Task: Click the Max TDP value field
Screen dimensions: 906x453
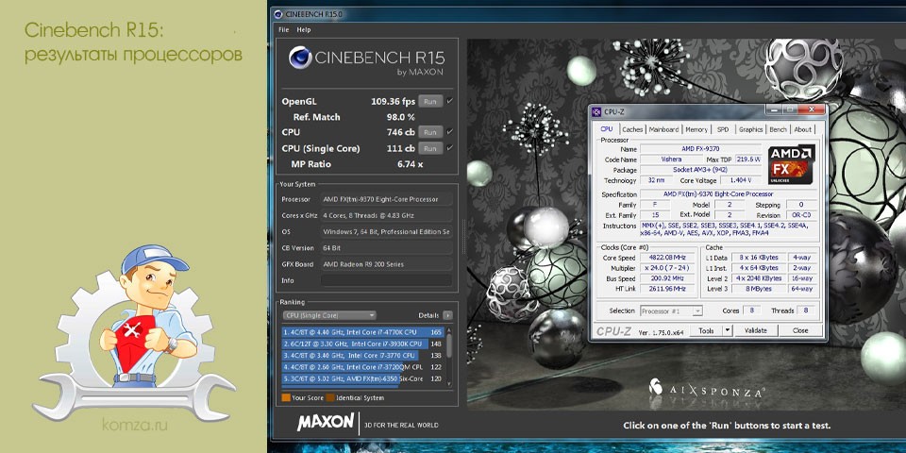Action: coord(748,159)
